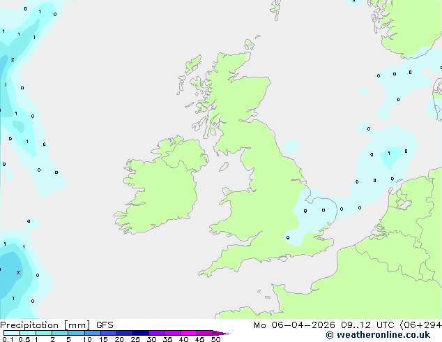Click the '10' legend scale label

(x=87, y=339)
